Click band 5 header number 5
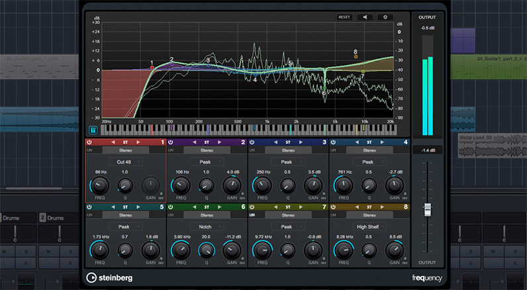527x290 pixels. tap(162, 207)
